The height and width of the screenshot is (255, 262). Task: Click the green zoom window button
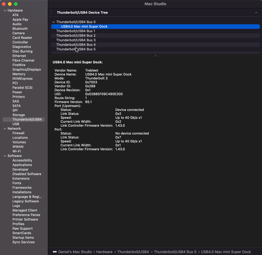point(16,4)
